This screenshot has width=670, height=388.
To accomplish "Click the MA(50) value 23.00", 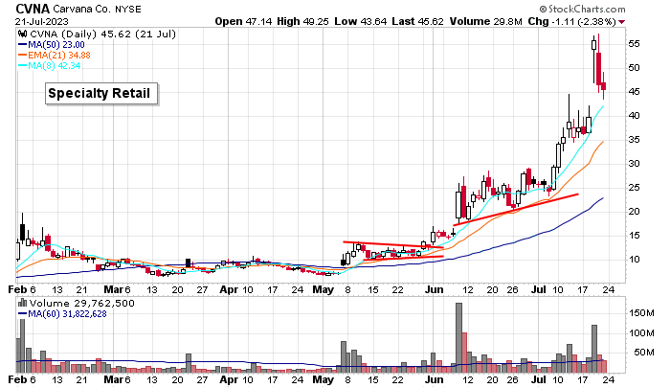I will [x=73, y=45].
